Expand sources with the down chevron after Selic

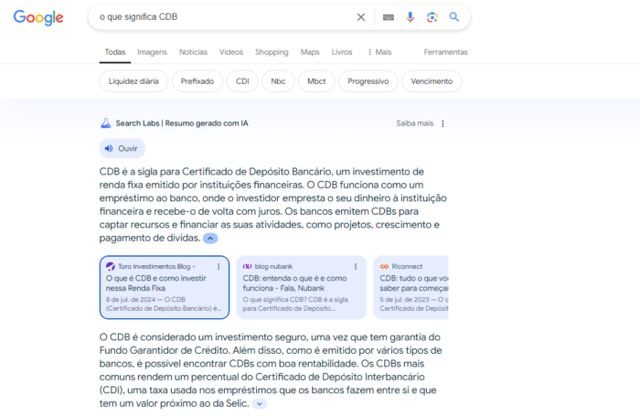259,404
